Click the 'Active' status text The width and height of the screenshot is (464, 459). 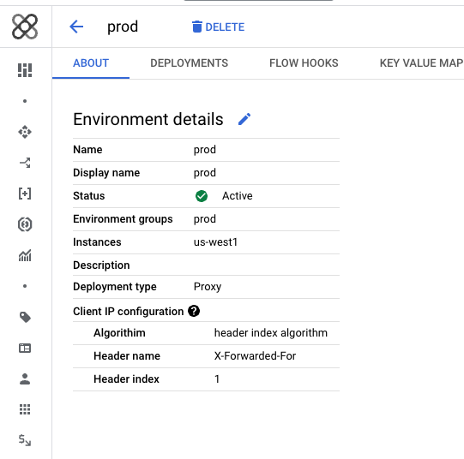(x=238, y=196)
